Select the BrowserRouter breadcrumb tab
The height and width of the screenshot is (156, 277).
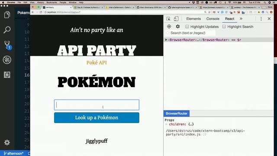[177, 114]
